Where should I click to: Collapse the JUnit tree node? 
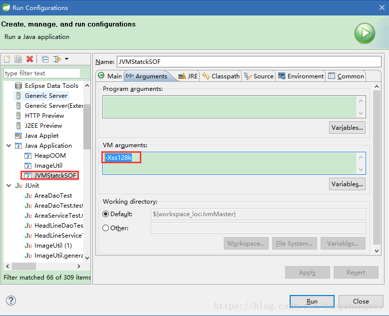(8, 186)
